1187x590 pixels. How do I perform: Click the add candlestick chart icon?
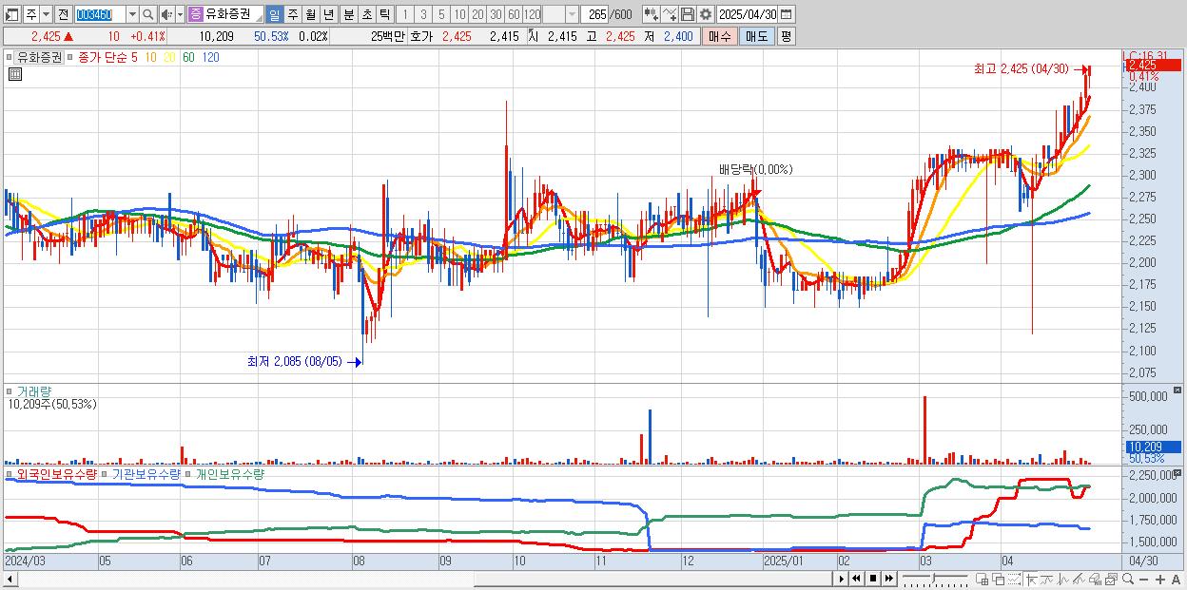(651, 14)
